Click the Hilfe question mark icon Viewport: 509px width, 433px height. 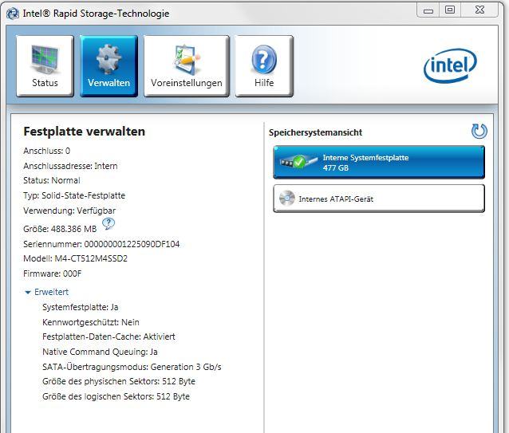[264, 59]
